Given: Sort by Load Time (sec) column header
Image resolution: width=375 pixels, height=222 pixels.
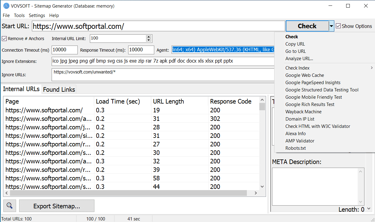Looking at the screenshot, I should coord(122,101).
